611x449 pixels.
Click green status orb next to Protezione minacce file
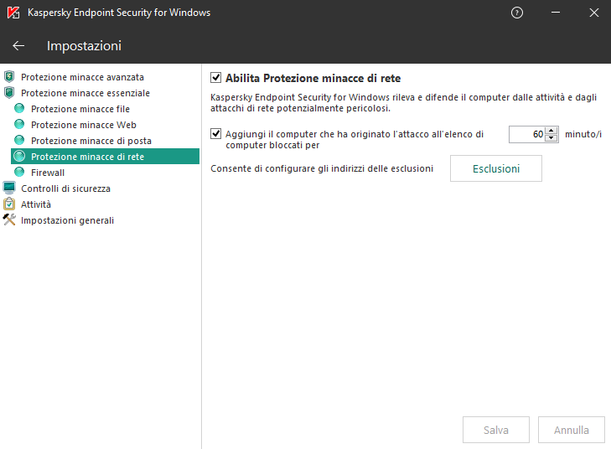tap(19, 108)
